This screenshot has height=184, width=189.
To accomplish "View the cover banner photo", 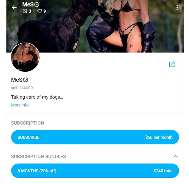I will point(95,26).
